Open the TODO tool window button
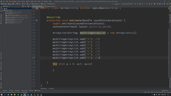Viewport: 171px width, 96px height. [x=11, y=91]
